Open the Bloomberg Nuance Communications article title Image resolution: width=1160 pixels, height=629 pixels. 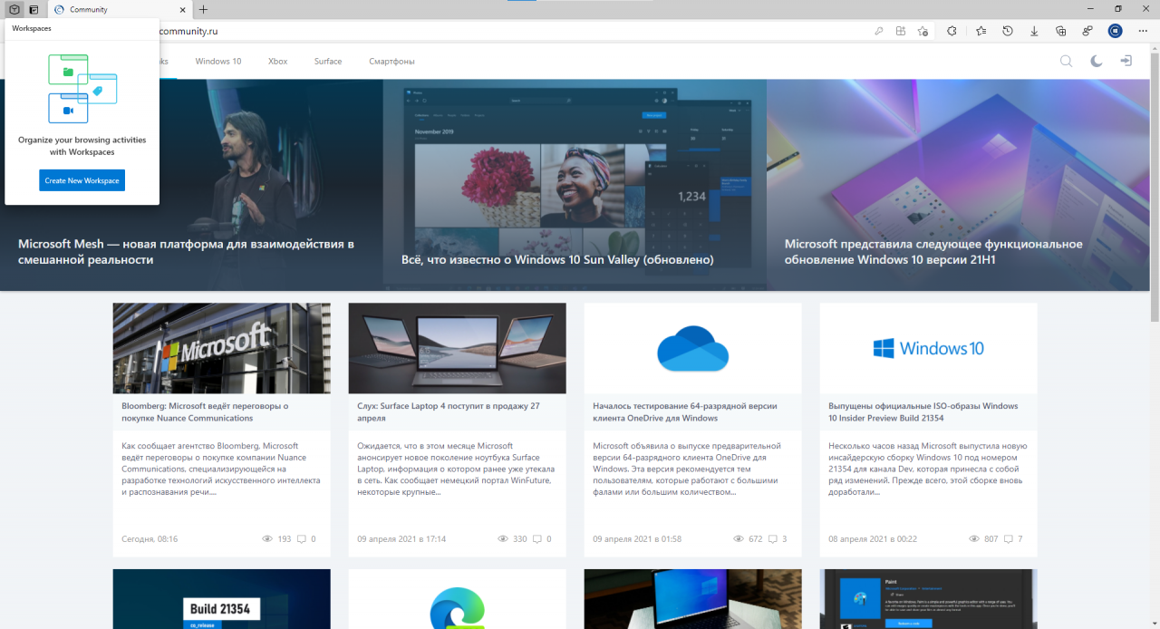pos(205,412)
